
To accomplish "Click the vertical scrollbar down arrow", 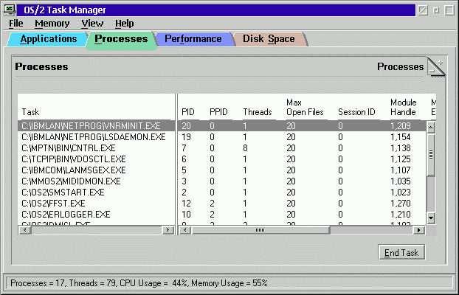I will coord(431,219).
